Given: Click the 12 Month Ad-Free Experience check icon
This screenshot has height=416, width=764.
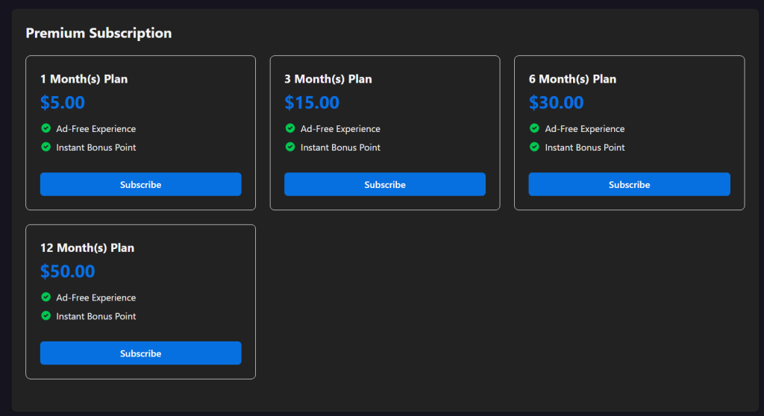Looking at the screenshot, I should (46, 297).
